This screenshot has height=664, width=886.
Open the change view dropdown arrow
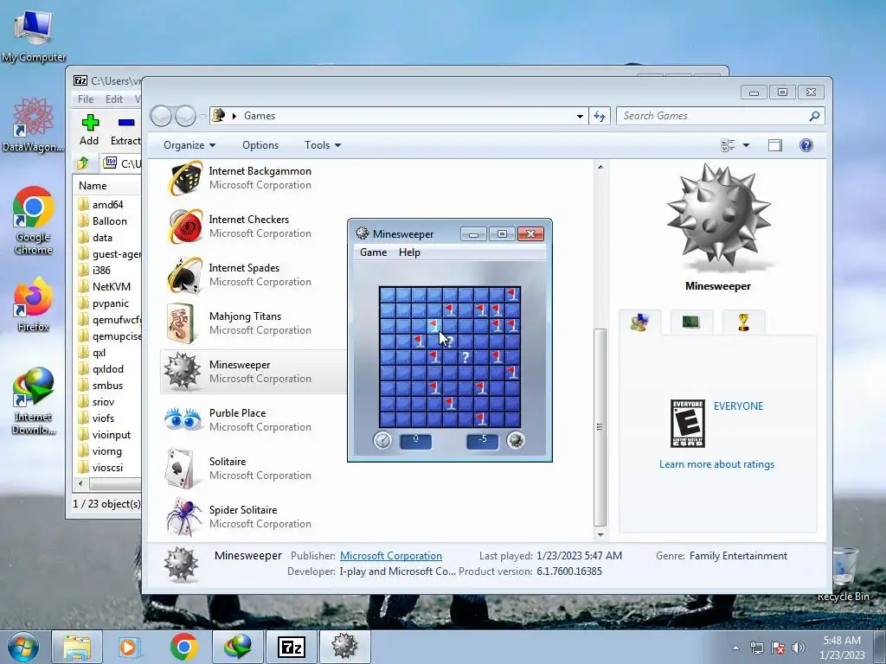tap(746, 145)
